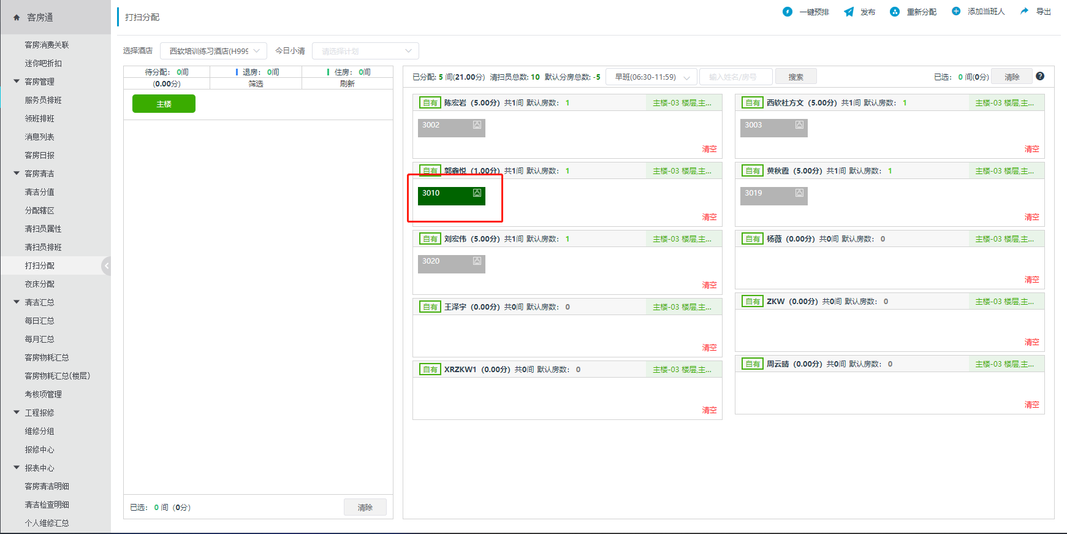Click the add on-duty staff plus icon
This screenshot has height=534, width=1067.
[956, 11]
